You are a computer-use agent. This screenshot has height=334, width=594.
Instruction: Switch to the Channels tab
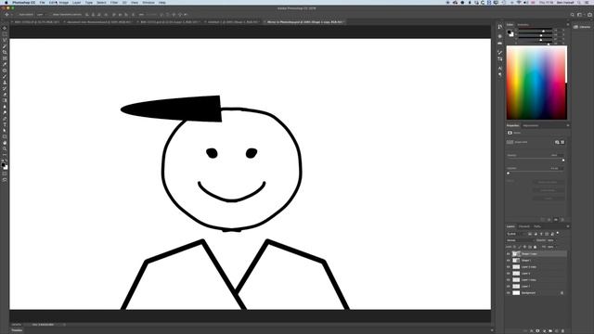[x=524, y=226]
